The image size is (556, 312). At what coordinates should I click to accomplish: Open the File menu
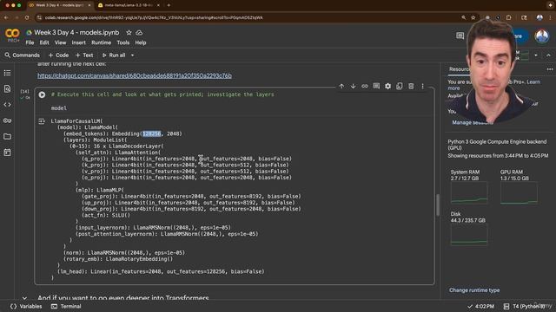pos(30,42)
